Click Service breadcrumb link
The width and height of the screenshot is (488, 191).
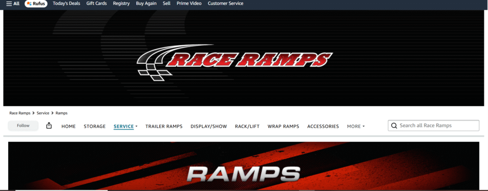(43, 113)
